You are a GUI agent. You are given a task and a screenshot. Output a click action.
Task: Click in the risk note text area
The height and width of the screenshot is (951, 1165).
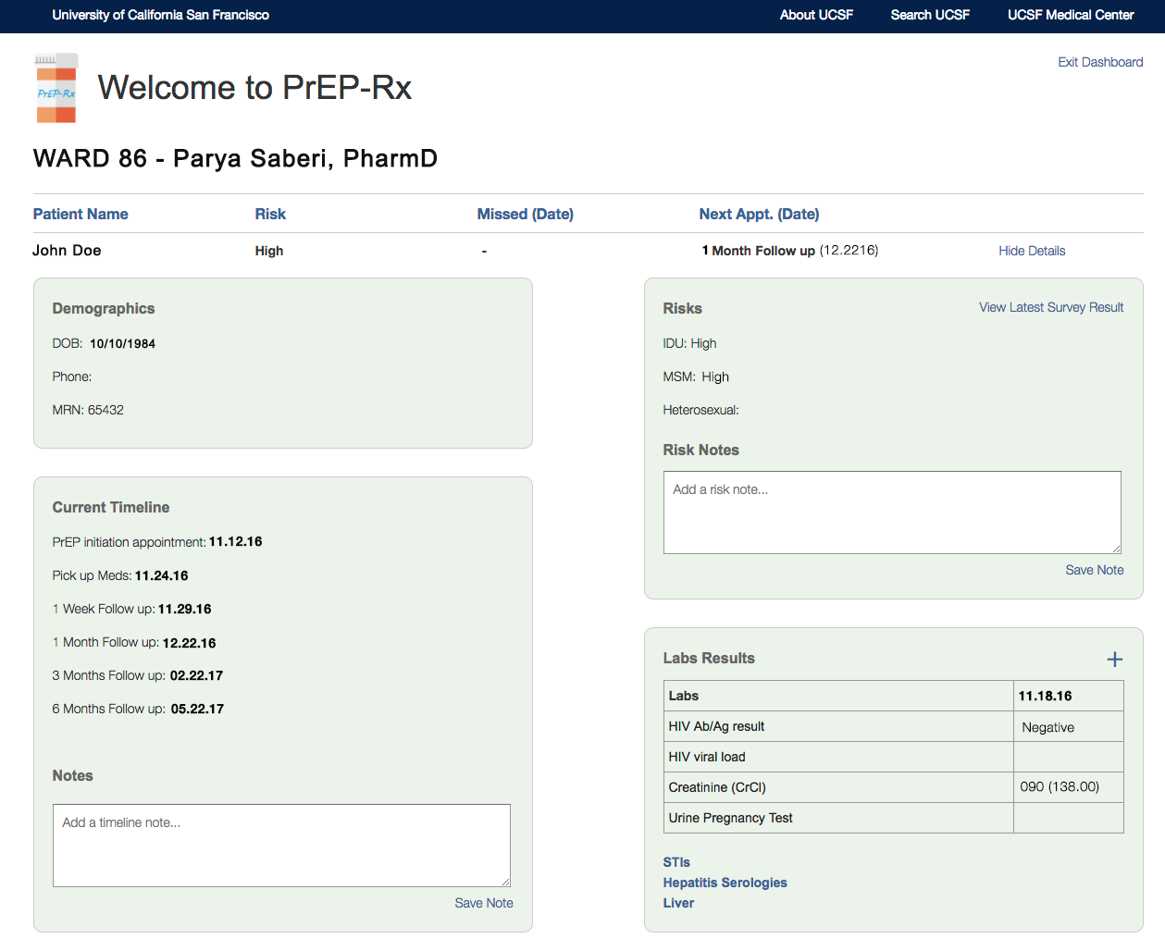(891, 513)
